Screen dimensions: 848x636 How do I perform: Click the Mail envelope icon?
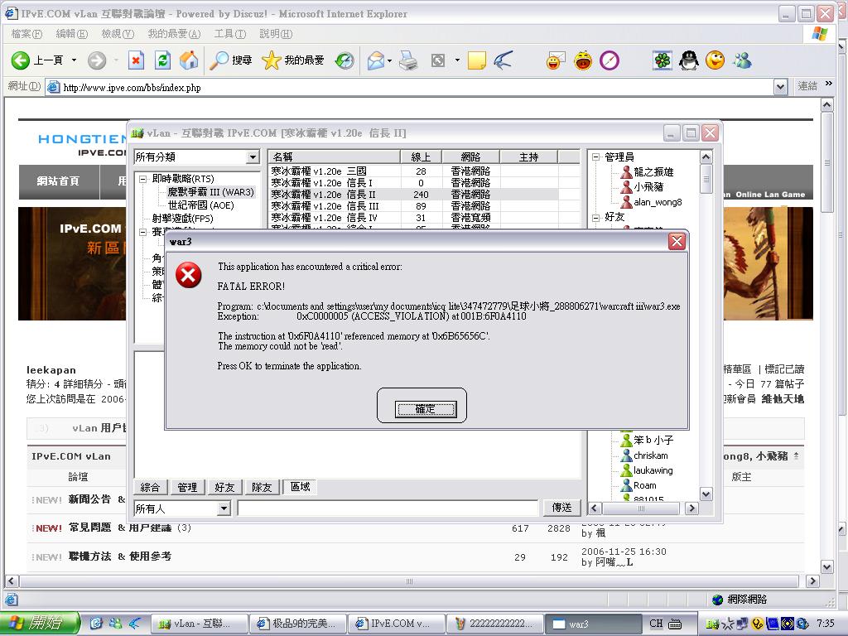tap(376, 60)
